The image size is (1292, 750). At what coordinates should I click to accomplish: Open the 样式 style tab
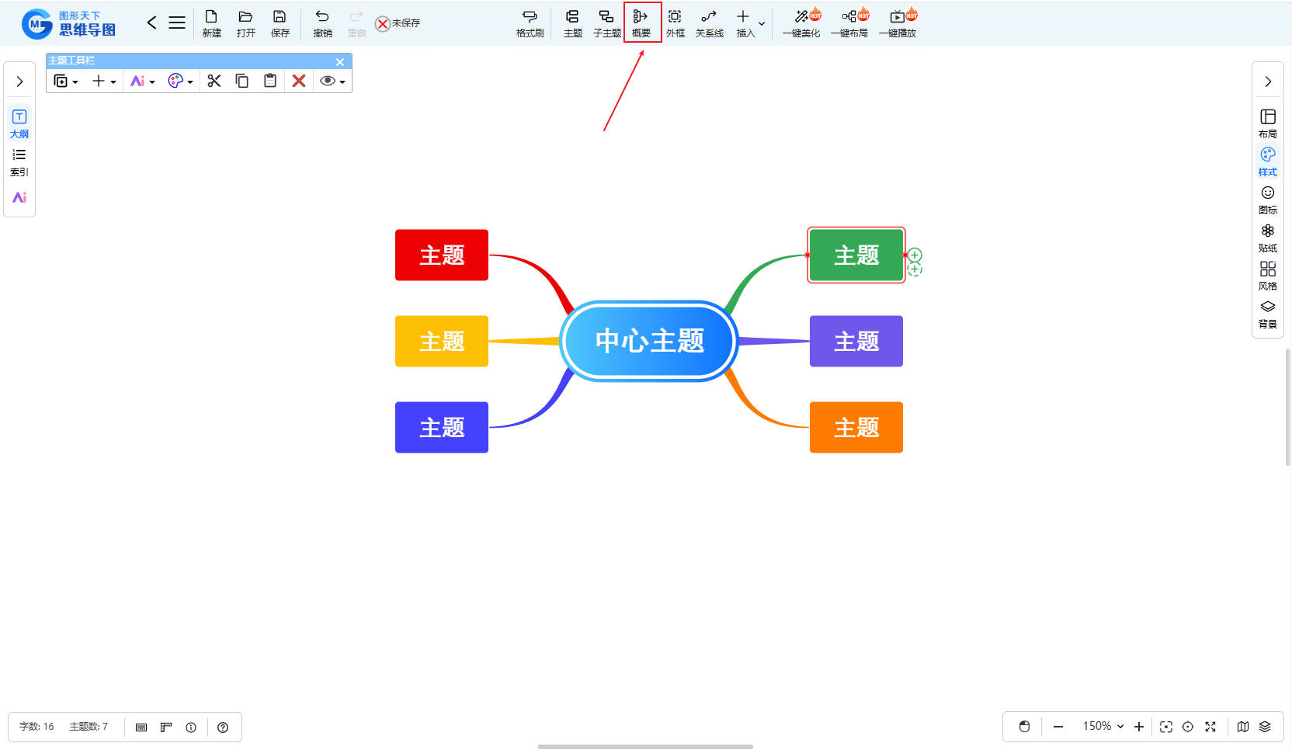(x=1267, y=161)
